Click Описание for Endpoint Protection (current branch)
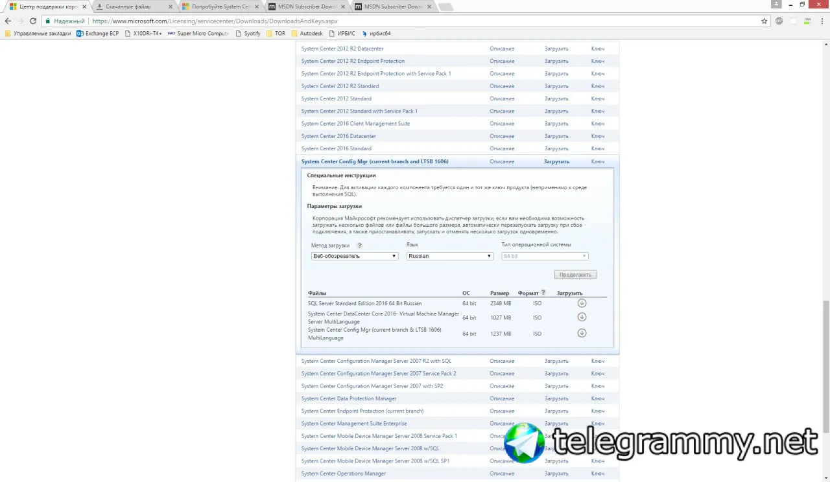 point(502,411)
